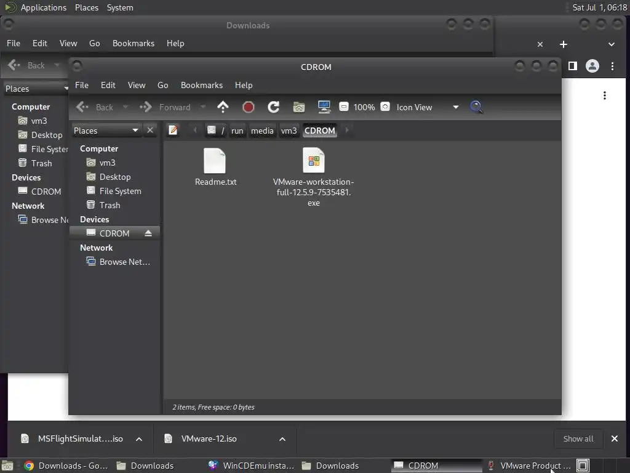The width and height of the screenshot is (630, 473).
Task: Eject the CDROM device
Action: pyautogui.click(x=148, y=233)
